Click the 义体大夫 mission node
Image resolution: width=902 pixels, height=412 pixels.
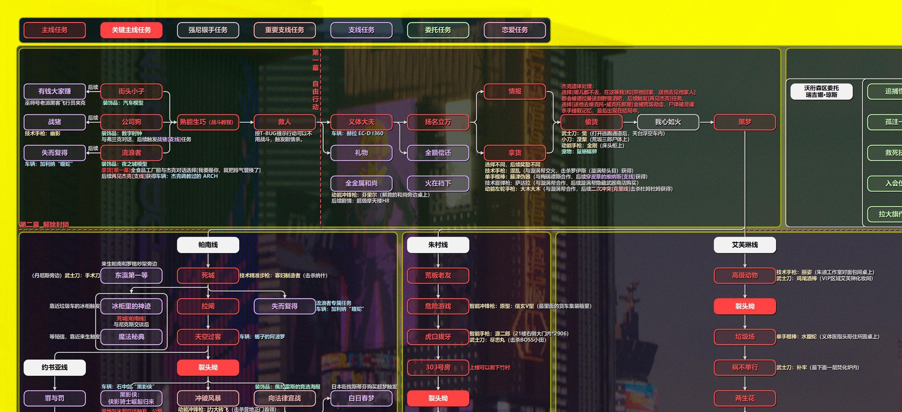coord(361,122)
